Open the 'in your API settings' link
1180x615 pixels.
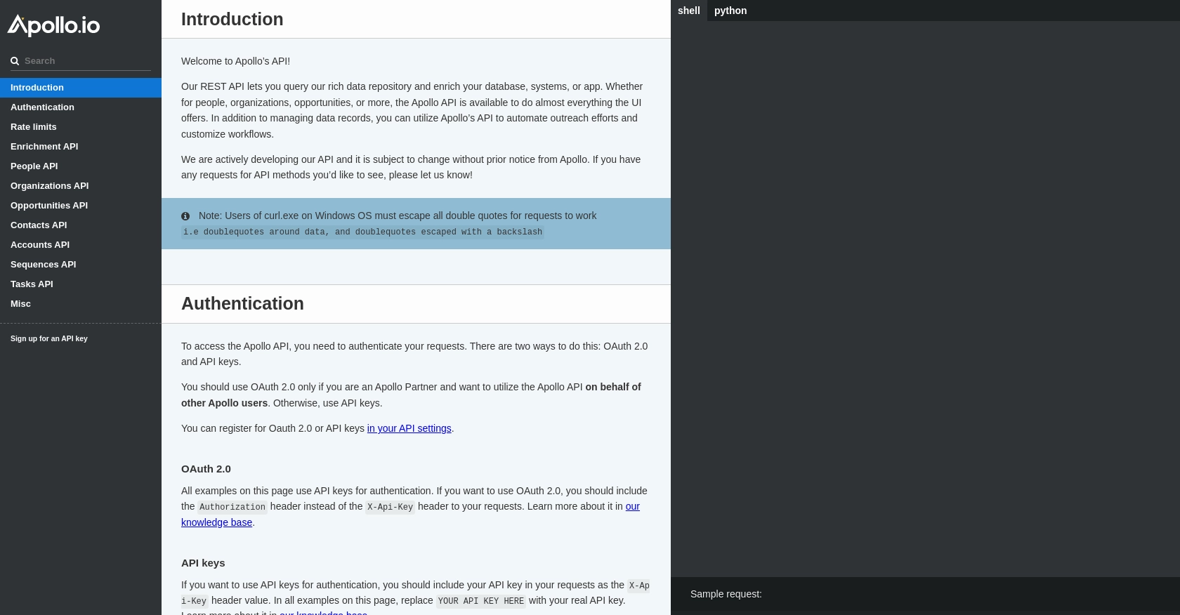[x=409, y=428]
